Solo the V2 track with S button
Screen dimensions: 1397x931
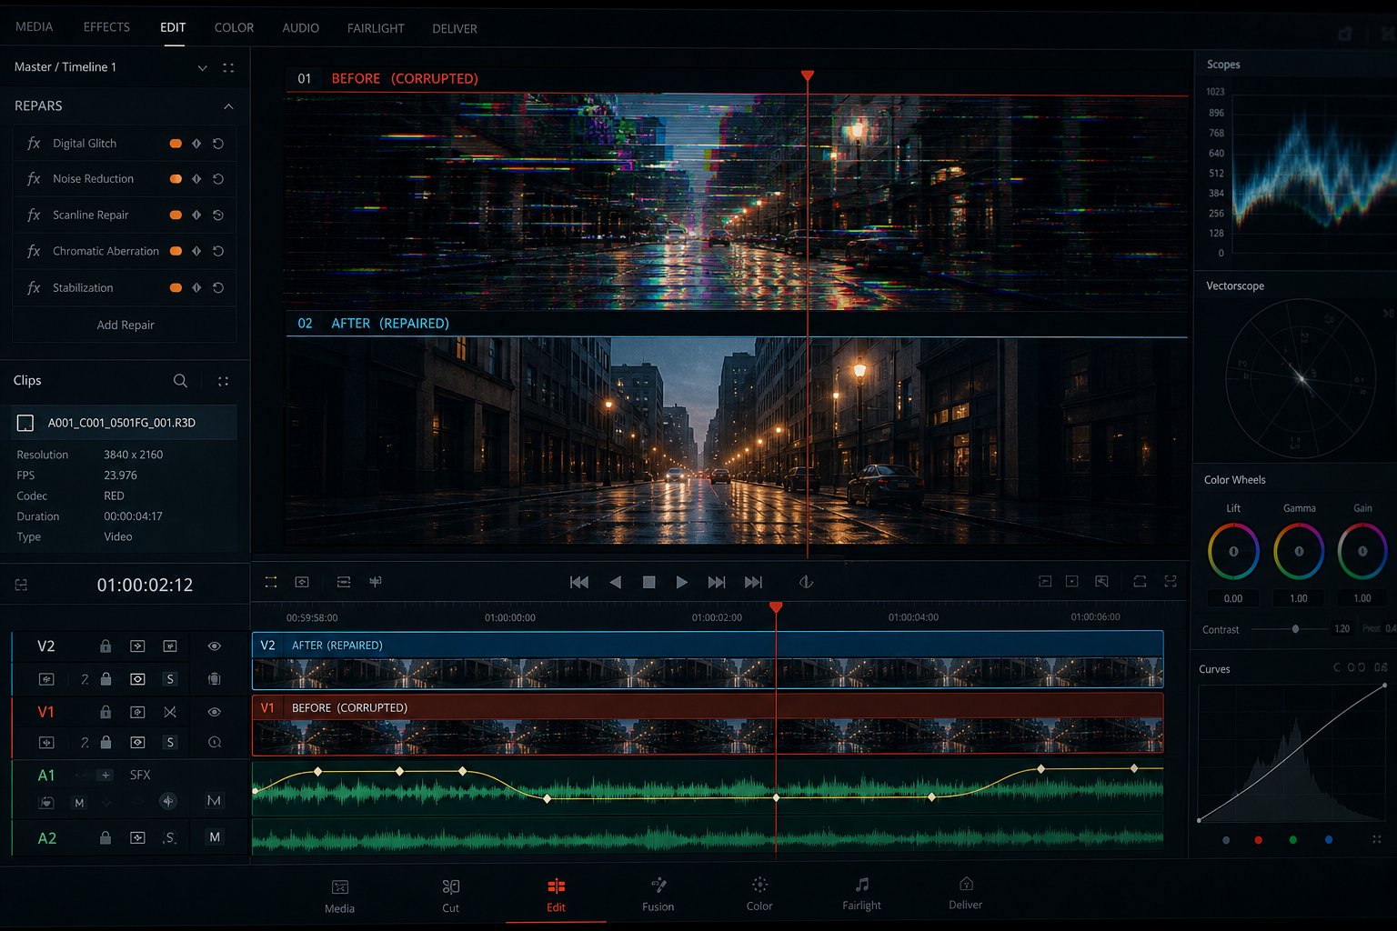169,679
